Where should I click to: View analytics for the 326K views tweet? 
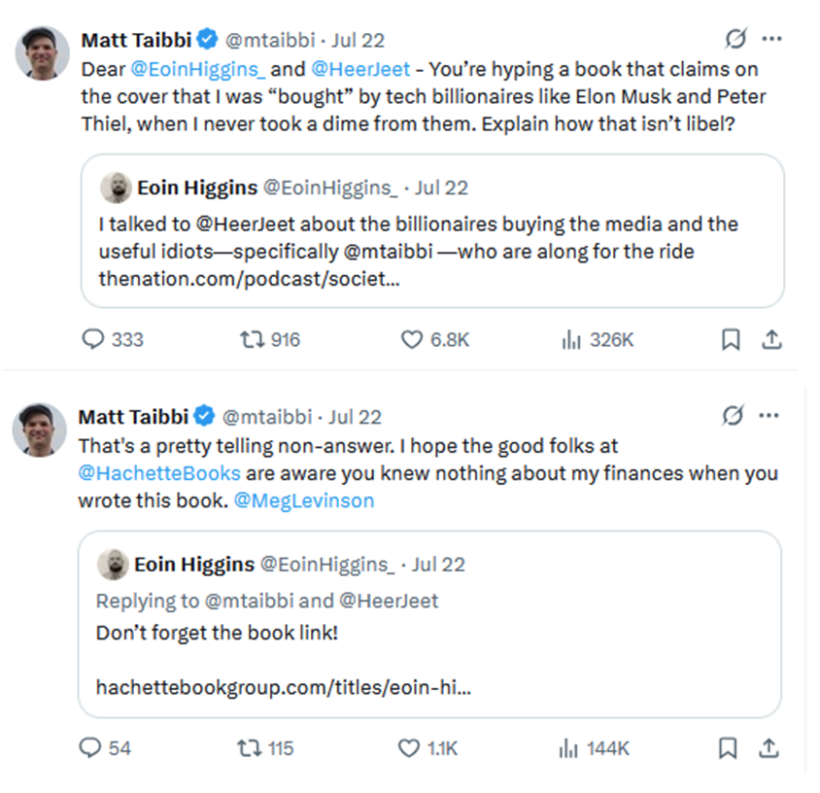click(570, 339)
